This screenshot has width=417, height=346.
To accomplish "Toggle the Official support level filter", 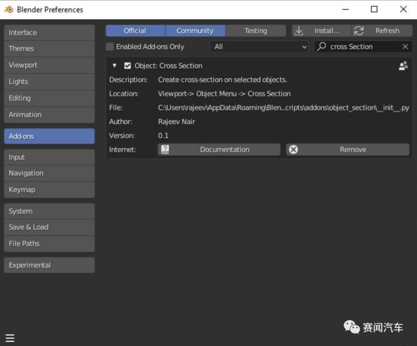I will 135,31.
